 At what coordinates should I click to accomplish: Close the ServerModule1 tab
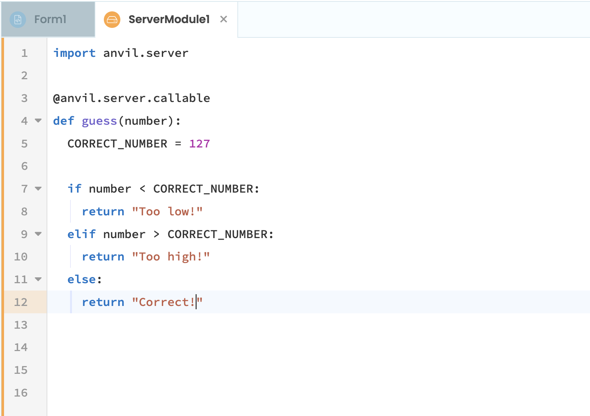click(223, 19)
